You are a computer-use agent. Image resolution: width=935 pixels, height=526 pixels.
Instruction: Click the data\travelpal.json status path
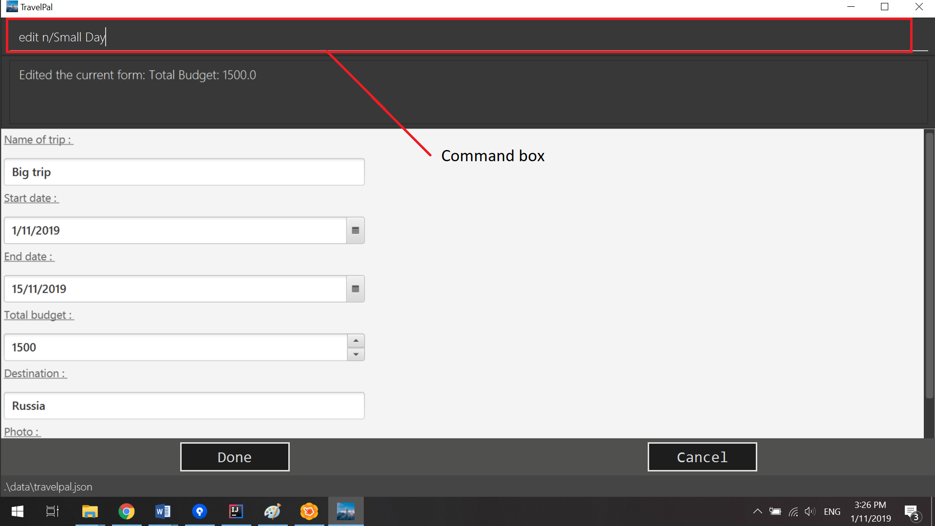[48, 487]
